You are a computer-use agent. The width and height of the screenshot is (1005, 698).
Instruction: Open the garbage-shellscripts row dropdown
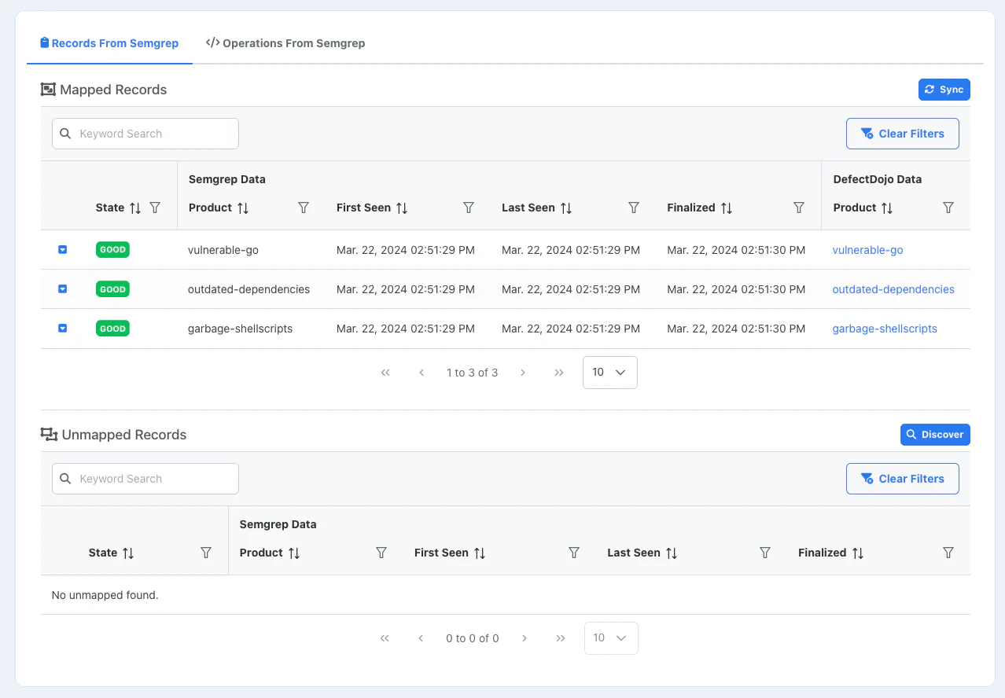(63, 329)
